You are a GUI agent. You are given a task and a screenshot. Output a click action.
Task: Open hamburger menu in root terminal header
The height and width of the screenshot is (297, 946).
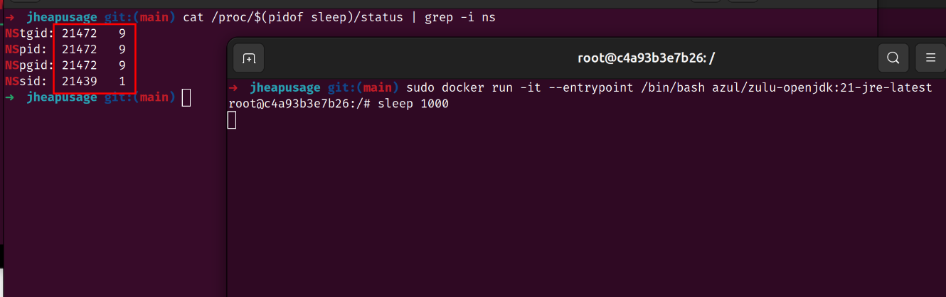tap(930, 58)
